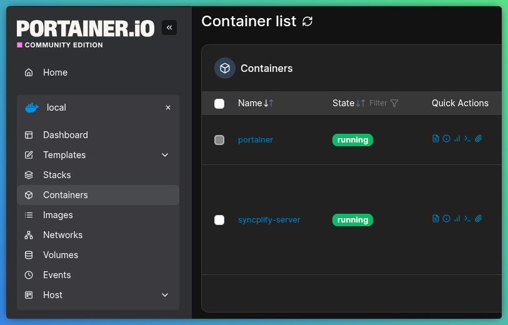Refresh the Container list
This screenshot has width=508, height=325.
[307, 21]
